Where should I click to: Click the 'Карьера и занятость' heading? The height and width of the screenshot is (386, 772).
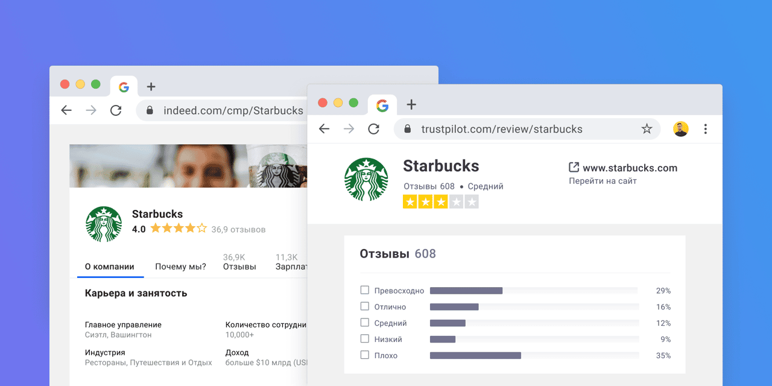click(136, 293)
